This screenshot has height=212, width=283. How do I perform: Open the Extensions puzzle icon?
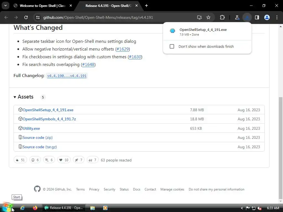(222, 17)
